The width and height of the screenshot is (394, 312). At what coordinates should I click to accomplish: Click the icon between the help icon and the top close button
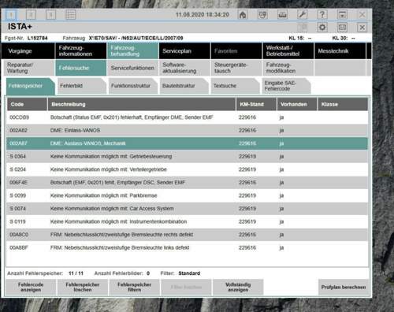coord(342,14)
